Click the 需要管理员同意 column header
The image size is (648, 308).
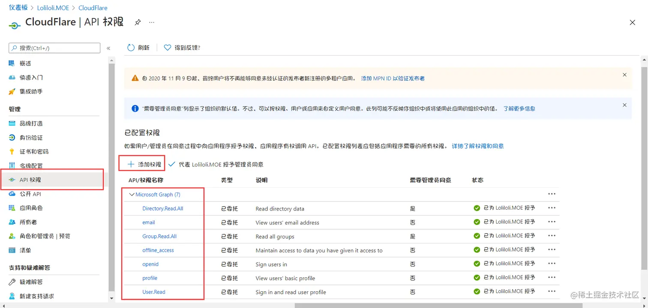[430, 181]
